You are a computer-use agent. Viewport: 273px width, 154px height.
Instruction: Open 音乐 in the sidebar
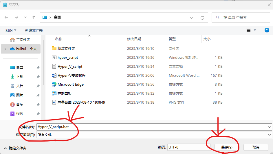click(17, 104)
